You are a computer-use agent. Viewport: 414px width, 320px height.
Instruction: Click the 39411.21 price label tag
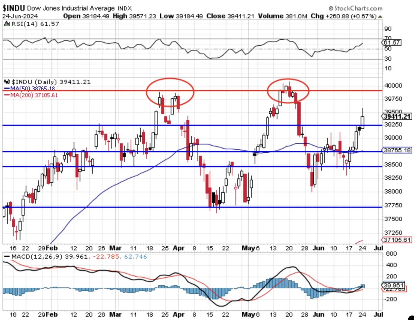coord(397,116)
